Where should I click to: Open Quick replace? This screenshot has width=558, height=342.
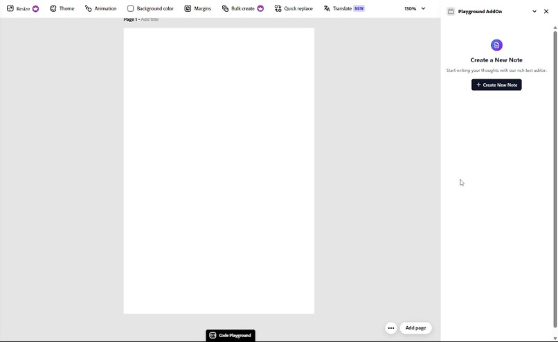click(294, 8)
